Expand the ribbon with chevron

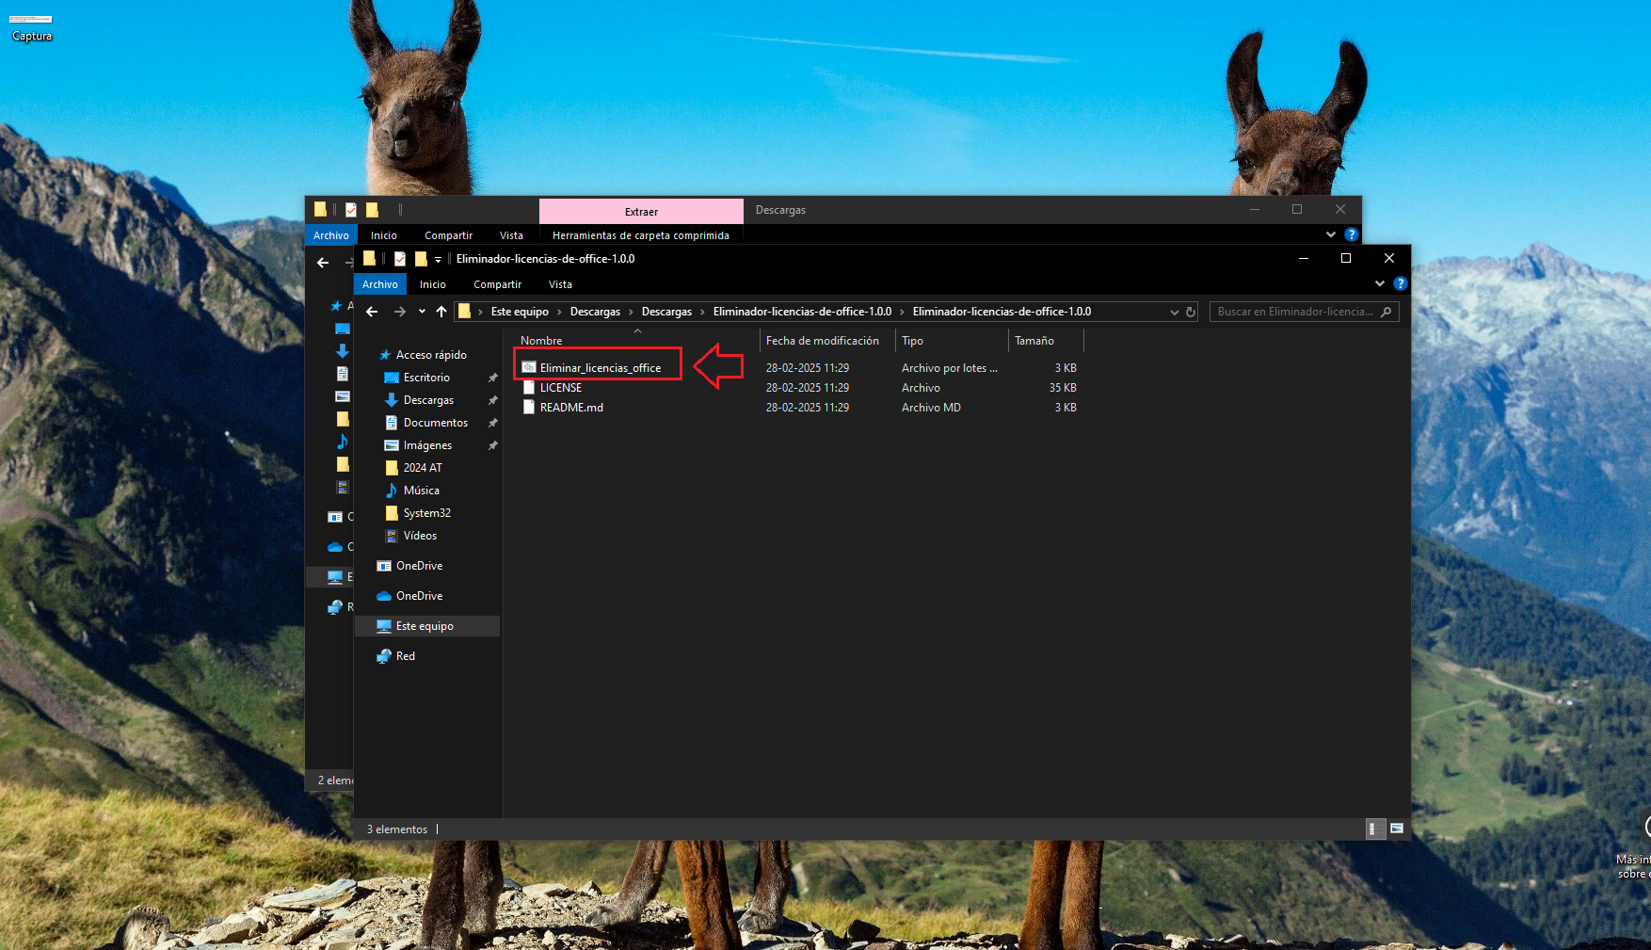1380,283
